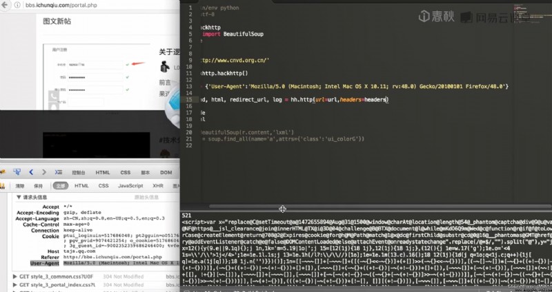Filter requests by XHR
This screenshot has width=552, height=292.
[158, 185]
